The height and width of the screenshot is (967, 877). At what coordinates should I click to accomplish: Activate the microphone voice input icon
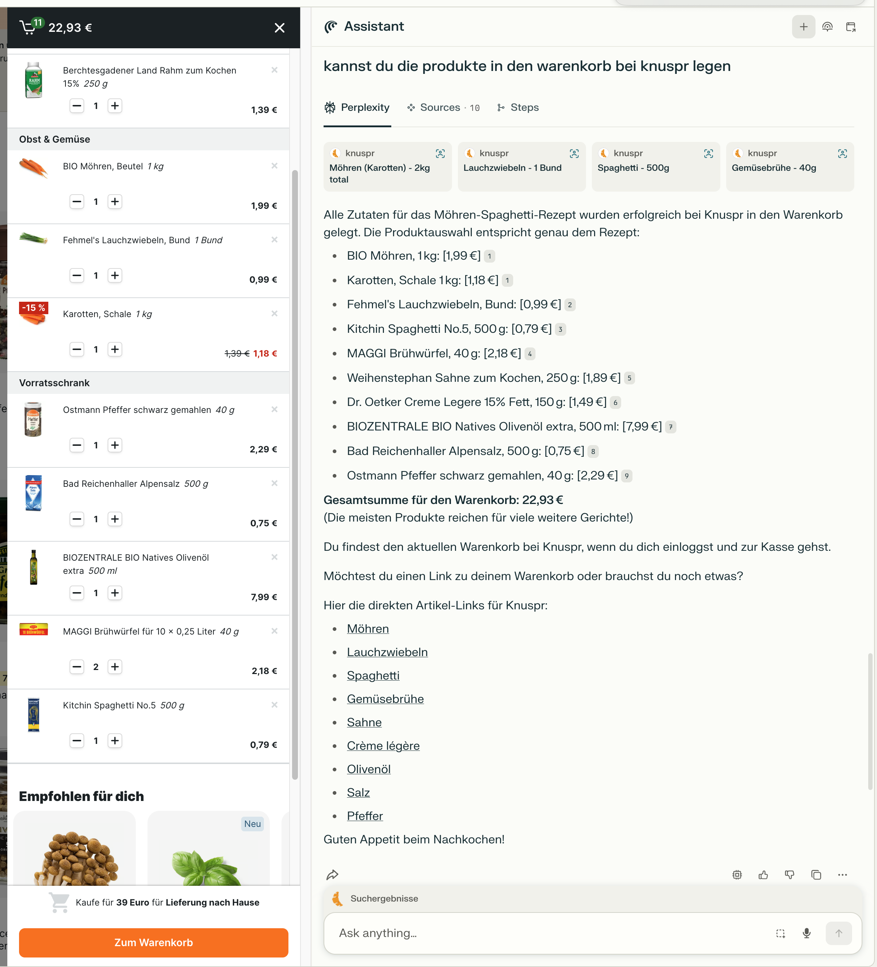click(x=807, y=933)
